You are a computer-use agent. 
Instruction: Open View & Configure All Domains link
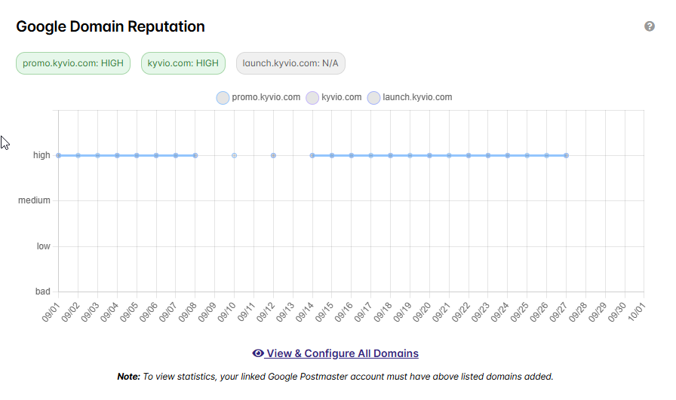click(336, 353)
